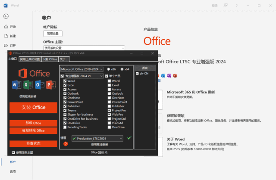Go back using Word's back arrow
Screen dimensions: 276x180
coord(6,16)
